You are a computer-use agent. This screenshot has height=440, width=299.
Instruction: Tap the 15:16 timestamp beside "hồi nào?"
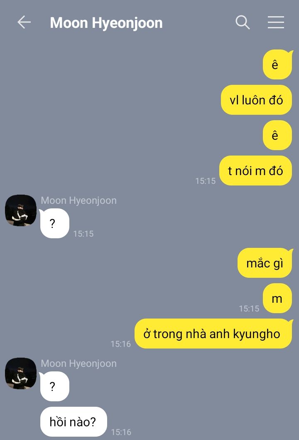pos(121,432)
